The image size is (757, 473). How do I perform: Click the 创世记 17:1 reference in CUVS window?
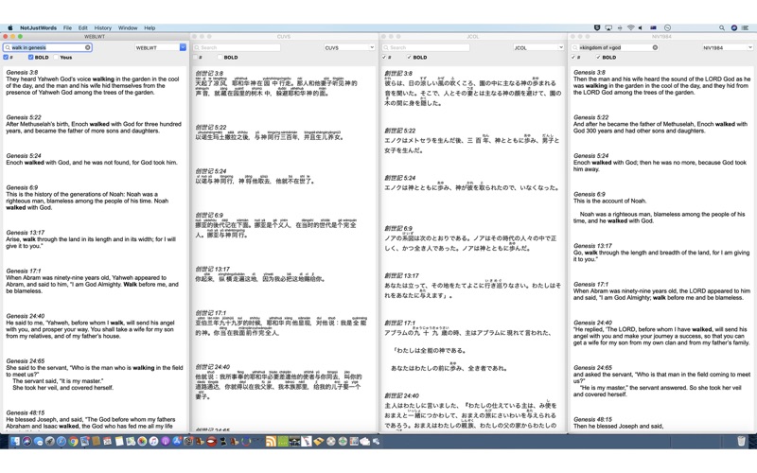211,313
